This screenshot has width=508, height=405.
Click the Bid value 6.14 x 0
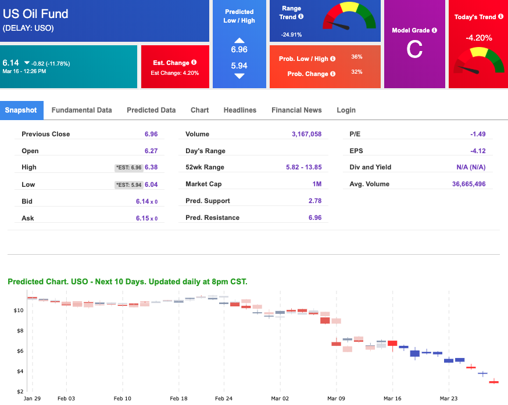(x=147, y=201)
